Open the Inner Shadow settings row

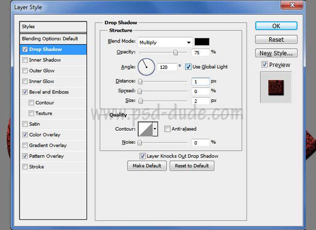click(53, 60)
